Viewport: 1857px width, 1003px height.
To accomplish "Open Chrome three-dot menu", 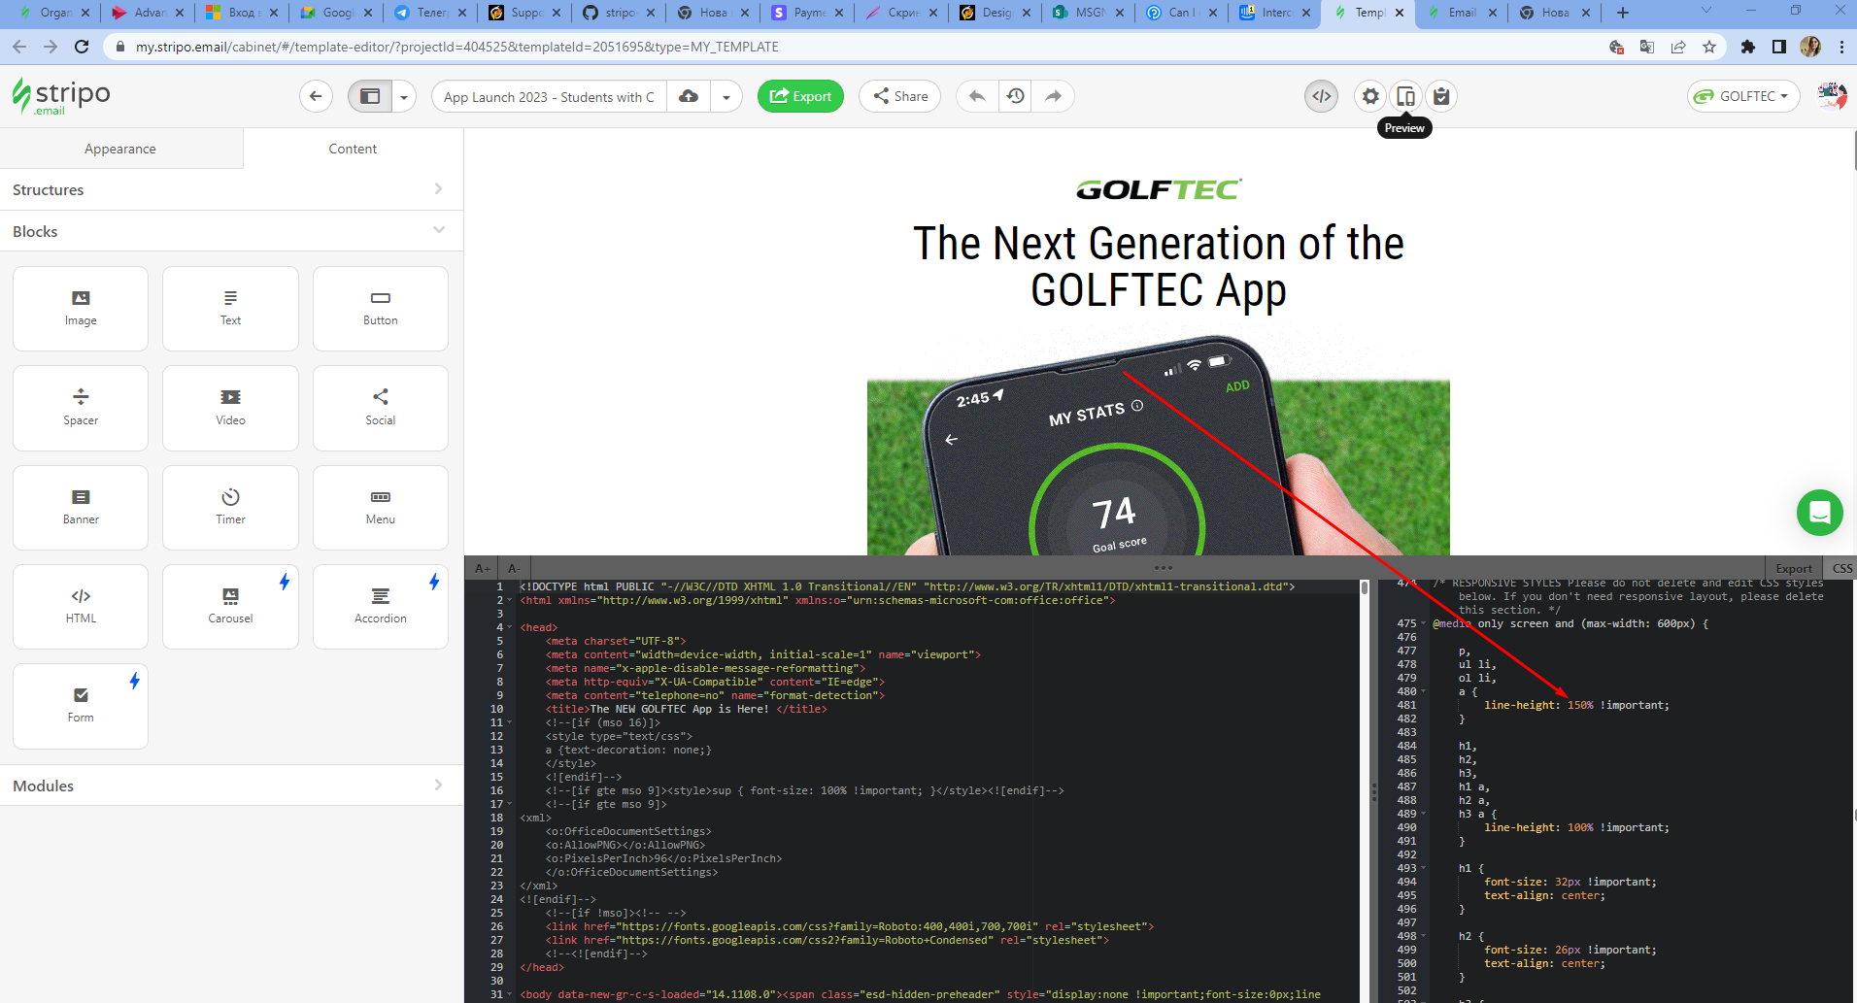I will (x=1841, y=47).
